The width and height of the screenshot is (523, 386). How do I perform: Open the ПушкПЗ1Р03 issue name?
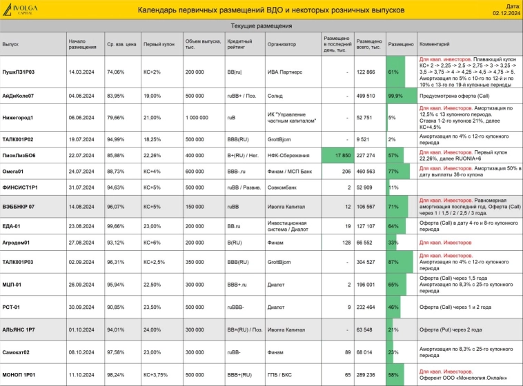(x=19, y=72)
